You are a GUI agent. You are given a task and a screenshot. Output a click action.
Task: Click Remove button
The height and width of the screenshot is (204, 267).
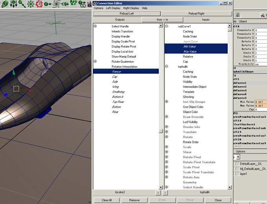tap(134, 200)
